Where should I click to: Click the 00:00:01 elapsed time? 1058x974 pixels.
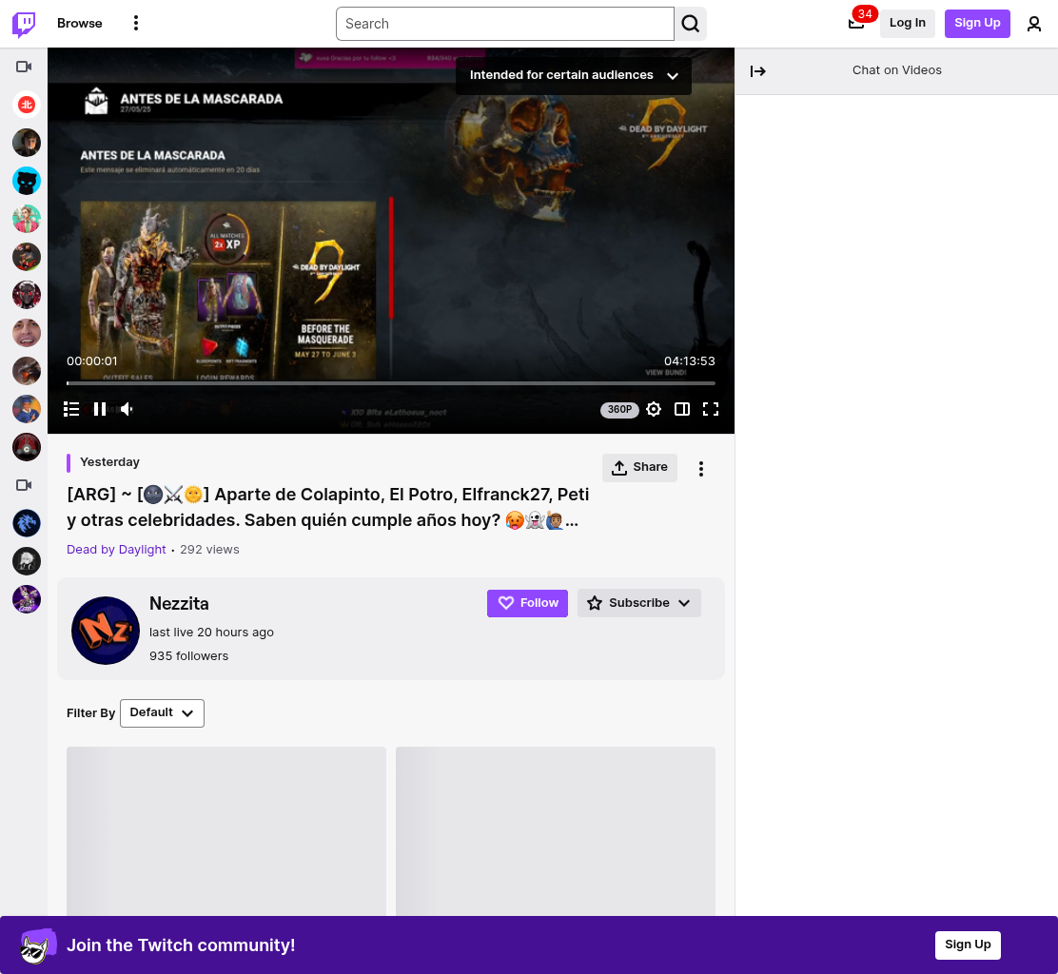[91, 361]
